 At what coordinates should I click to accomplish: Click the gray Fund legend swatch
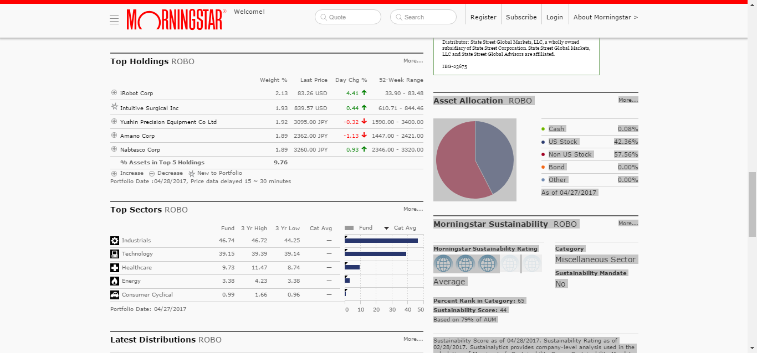click(x=349, y=228)
